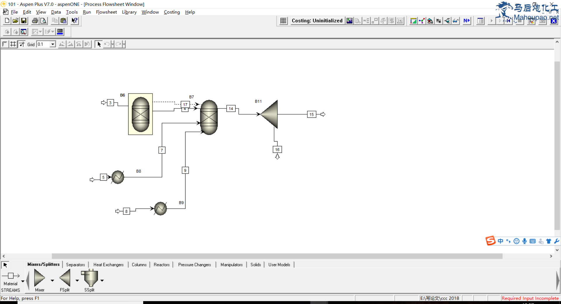Open the Control Panel icon with blue bar

pos(60,32)
